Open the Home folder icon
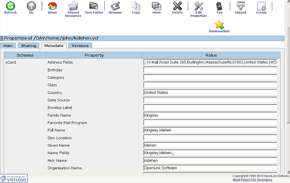 tap(52, 6)
